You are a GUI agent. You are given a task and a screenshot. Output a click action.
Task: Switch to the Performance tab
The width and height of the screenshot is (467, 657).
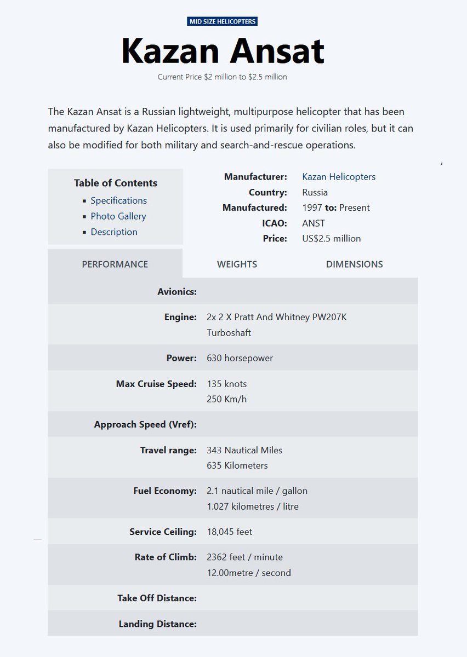(115, 264)
